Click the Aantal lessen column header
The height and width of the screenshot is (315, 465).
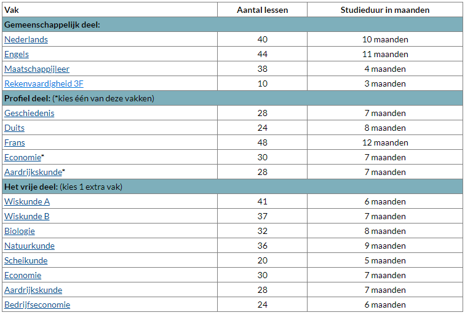coord(262,10)
